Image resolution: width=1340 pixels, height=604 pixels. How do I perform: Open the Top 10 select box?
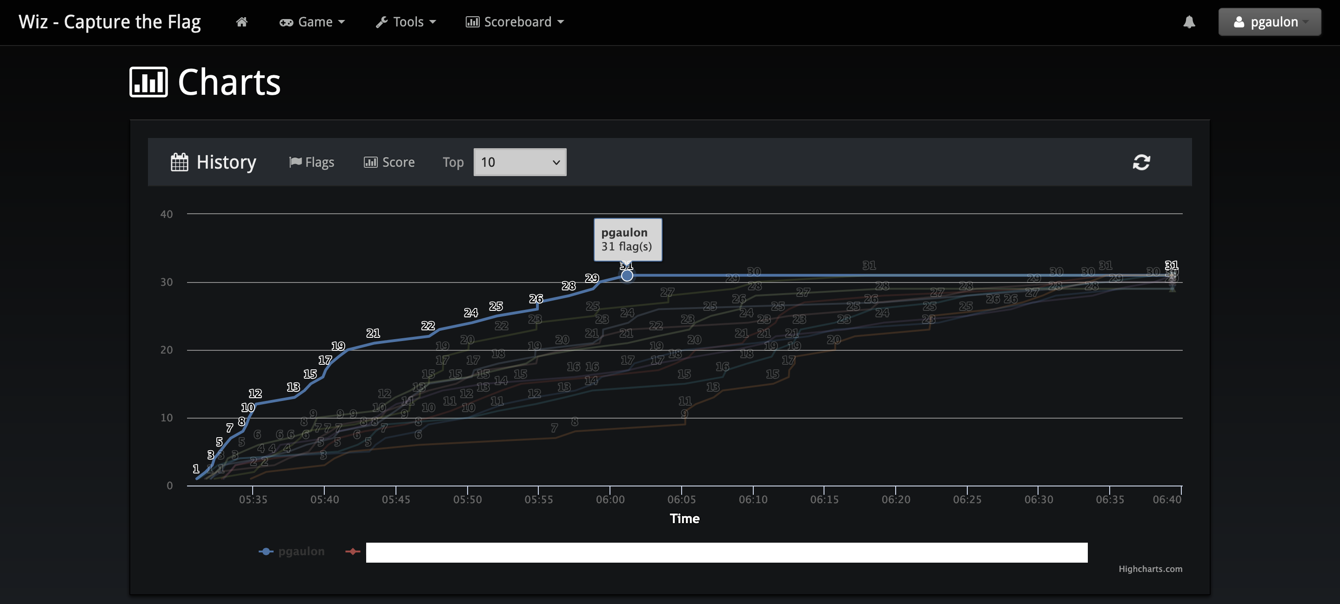520,162
